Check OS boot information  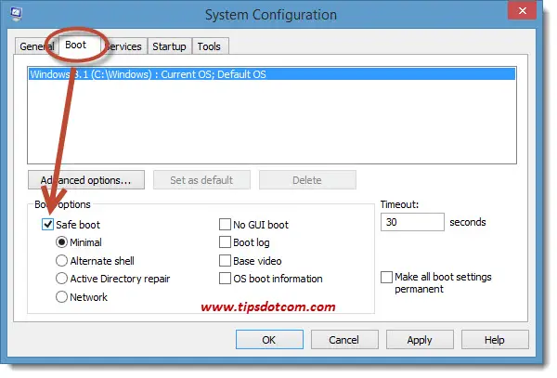pyautogui.click(x=225, y=279)
